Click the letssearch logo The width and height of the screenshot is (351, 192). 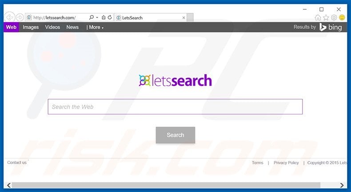pyautogui.click(x=175, y=80)
